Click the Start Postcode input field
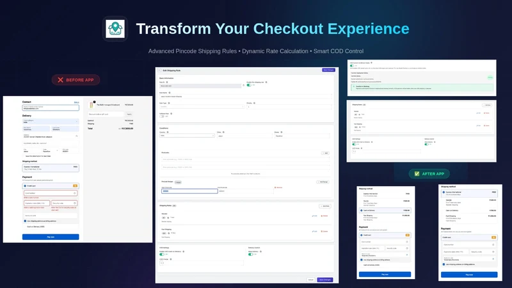512x288 pixels. [x=189, y=191]
